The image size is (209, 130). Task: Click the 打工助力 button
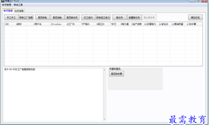[x=88, y=17]
